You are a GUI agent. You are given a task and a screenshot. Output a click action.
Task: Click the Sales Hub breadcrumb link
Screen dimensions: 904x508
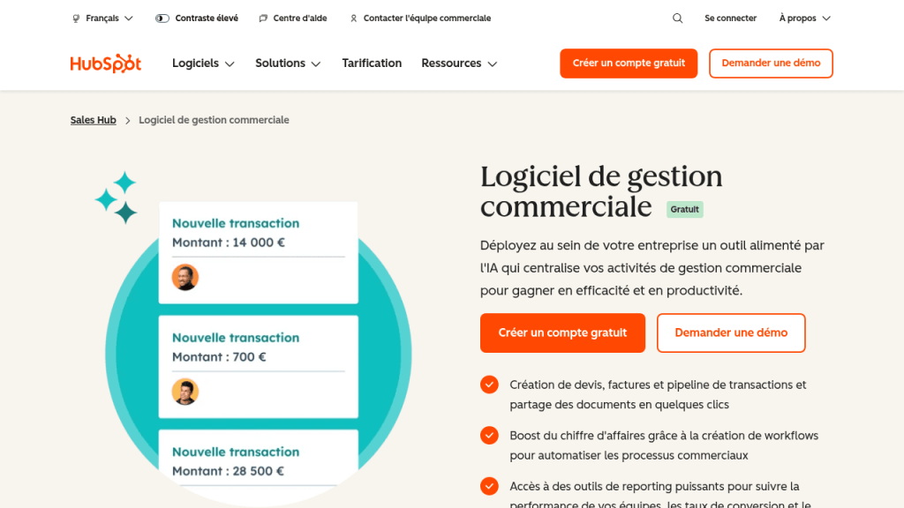tap(93, 120)
